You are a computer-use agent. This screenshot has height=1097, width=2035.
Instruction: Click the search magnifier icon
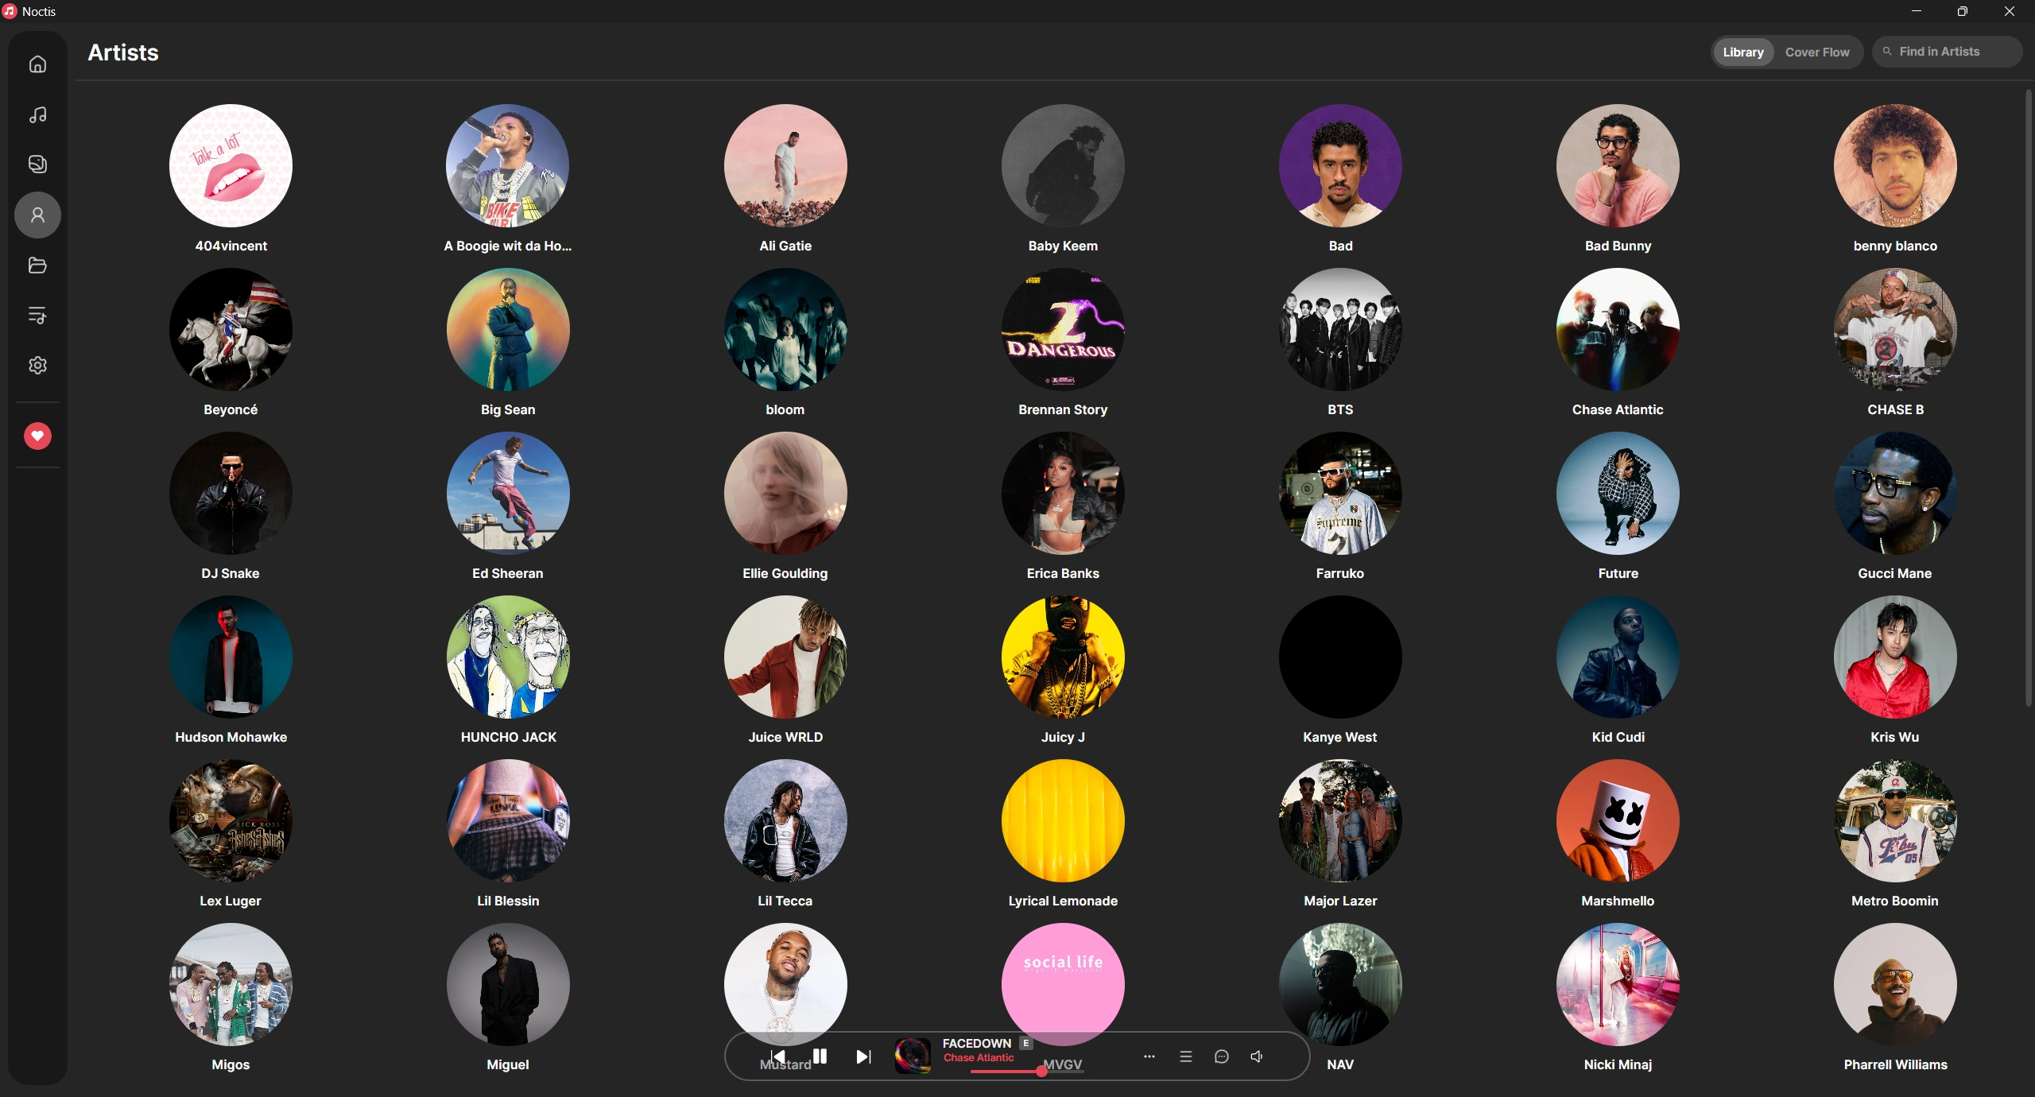click(x=1887, y=52)
